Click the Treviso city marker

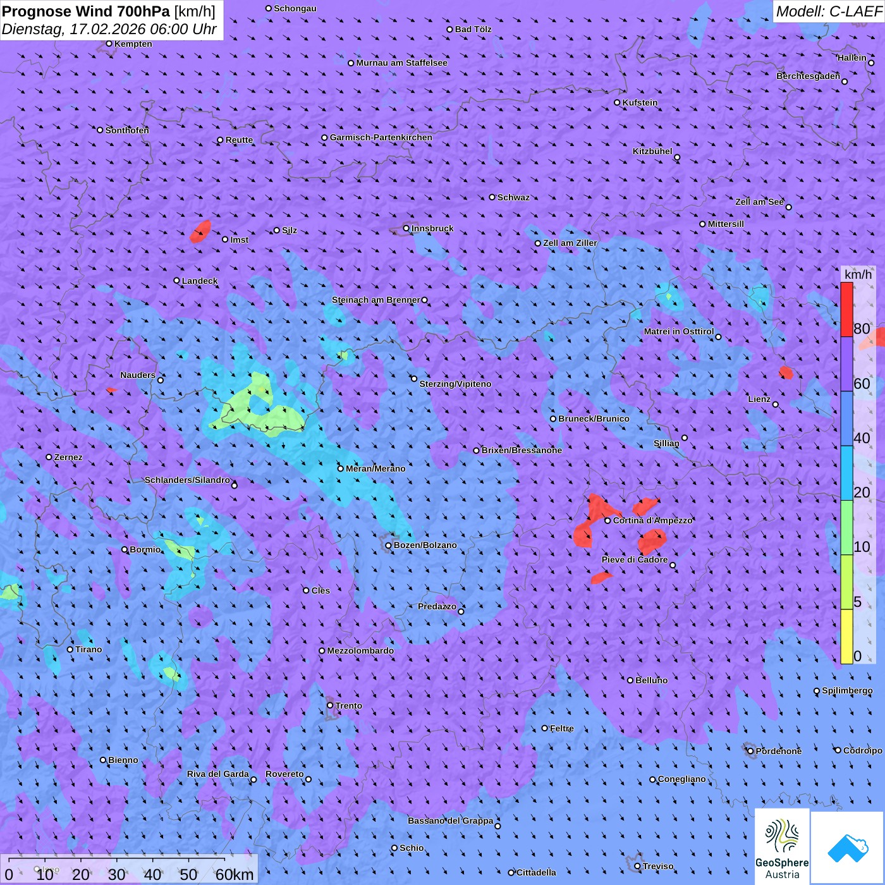[638, 867]
